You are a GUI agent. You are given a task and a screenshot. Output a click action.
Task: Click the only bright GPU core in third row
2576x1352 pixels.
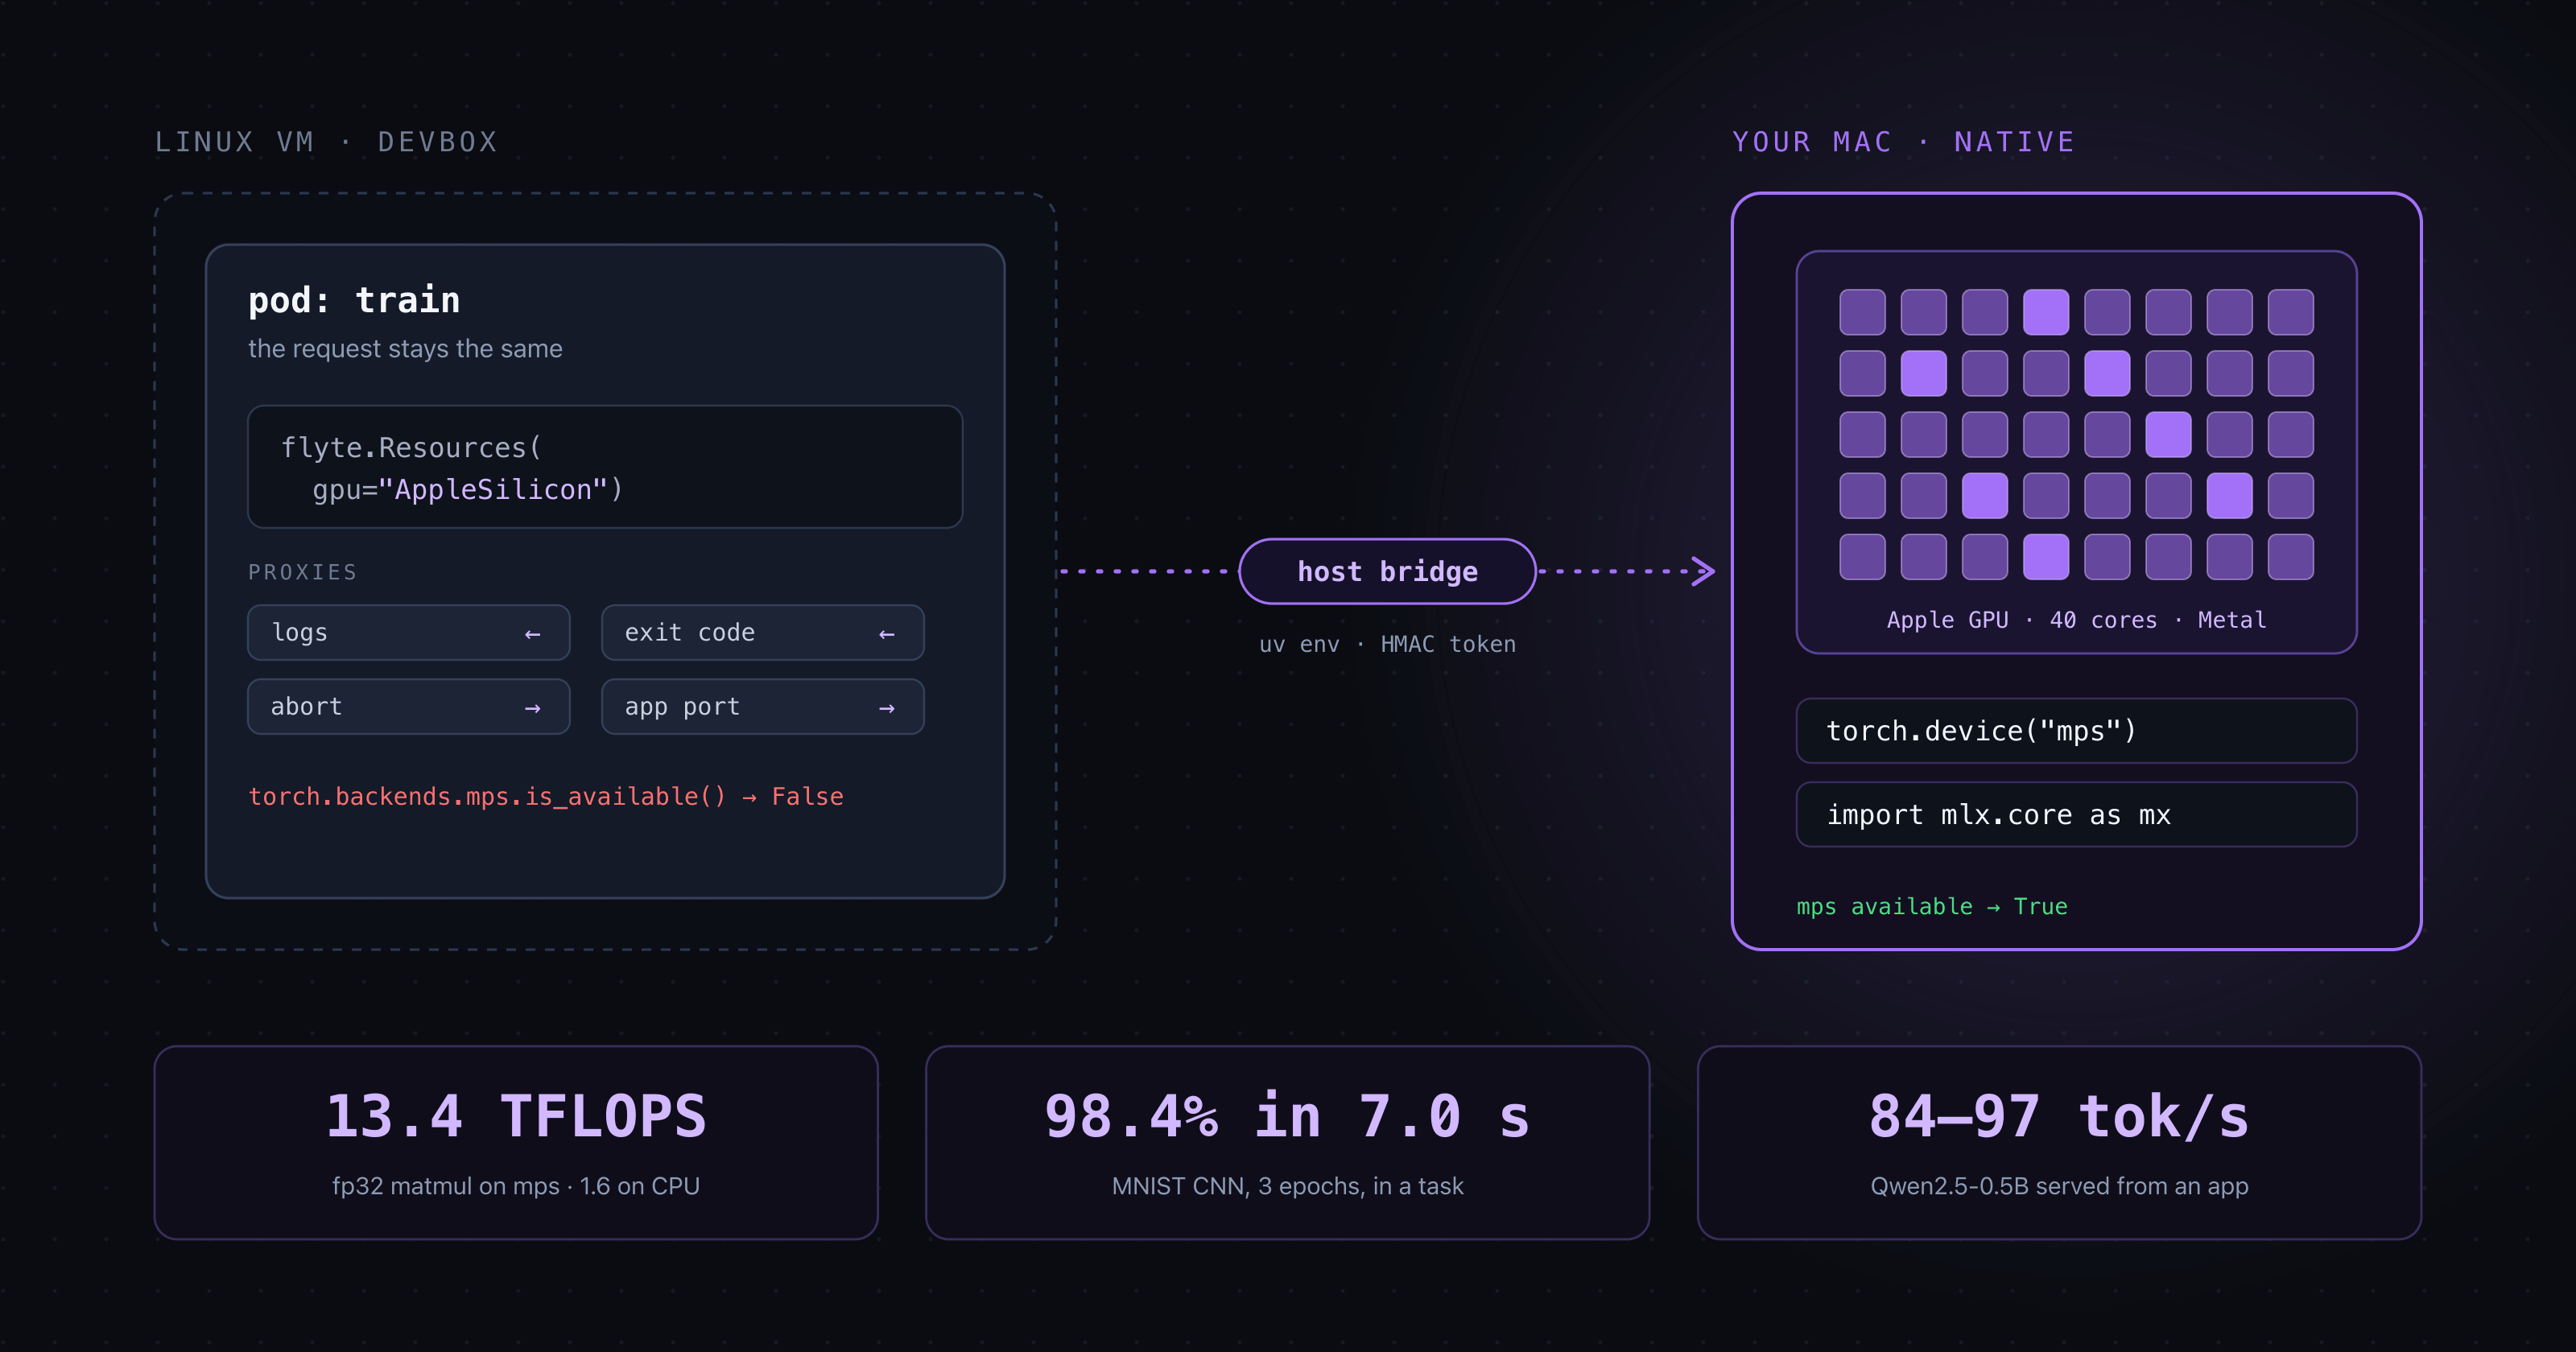click(x=2168, y=434)
